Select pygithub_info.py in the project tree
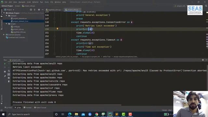The image size is (208, 117). (x=18, y=32)
